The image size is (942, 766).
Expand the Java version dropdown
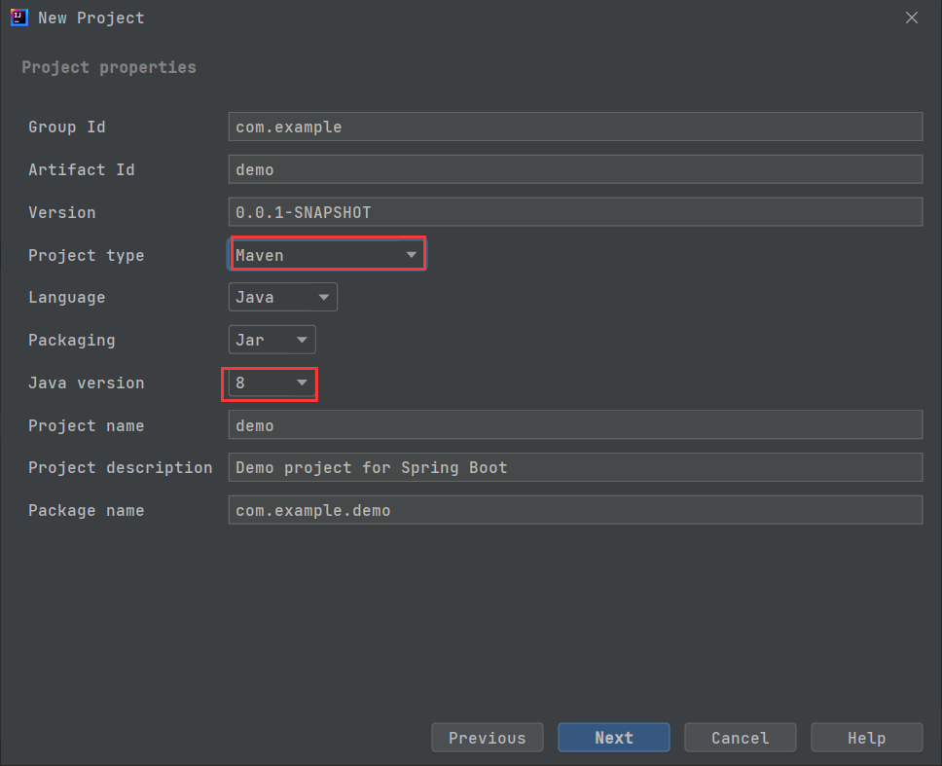(x=271, y=383)
